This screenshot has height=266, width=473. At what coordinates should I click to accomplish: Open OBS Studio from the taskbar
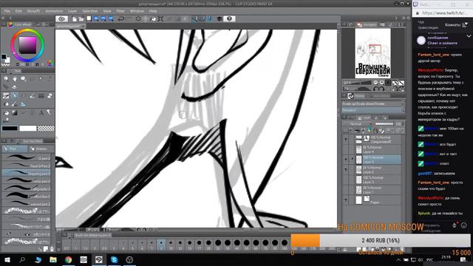coord(129,259)
